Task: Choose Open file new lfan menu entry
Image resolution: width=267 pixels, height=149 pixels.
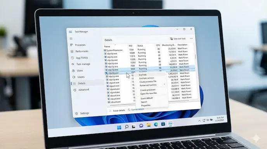Action: click(149, 94)
